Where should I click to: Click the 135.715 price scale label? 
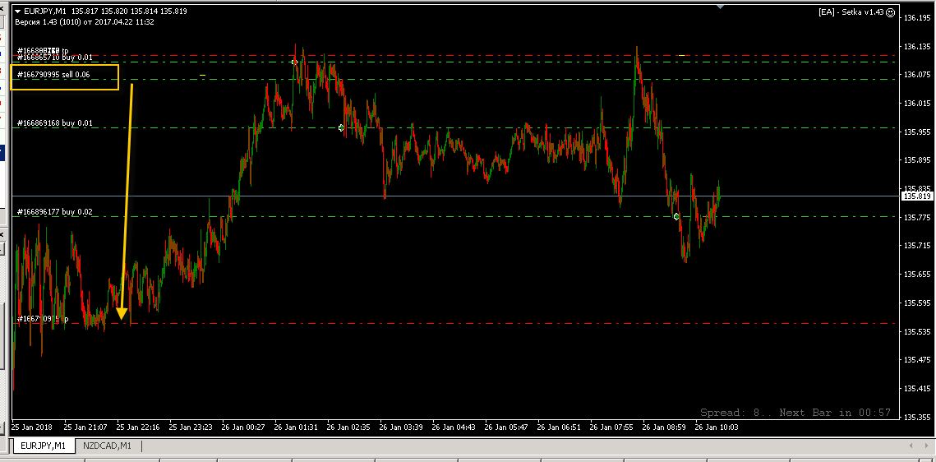coord(918,245)
